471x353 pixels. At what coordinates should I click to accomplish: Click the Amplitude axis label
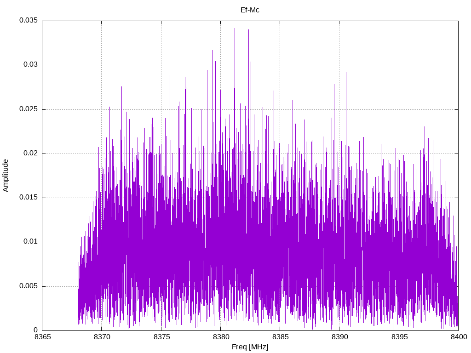(x=6, y=176)
